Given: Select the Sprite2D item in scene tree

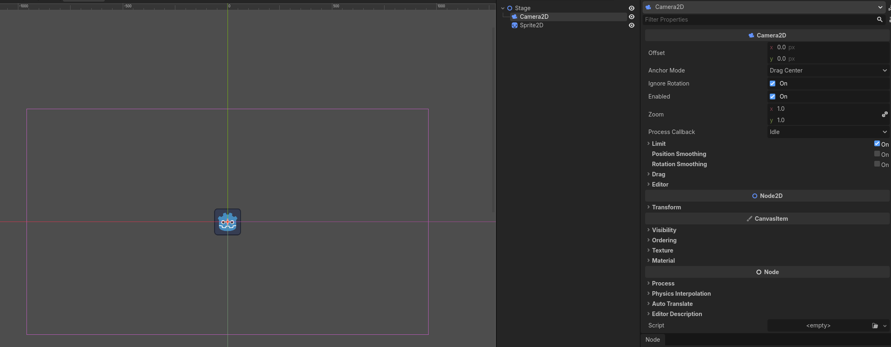Looking at the screenshot, I should [531, 25].
